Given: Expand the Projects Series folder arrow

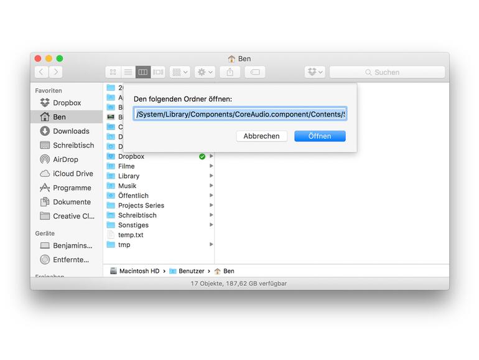Looking at the screenshot, I should [x=211, y=205].
